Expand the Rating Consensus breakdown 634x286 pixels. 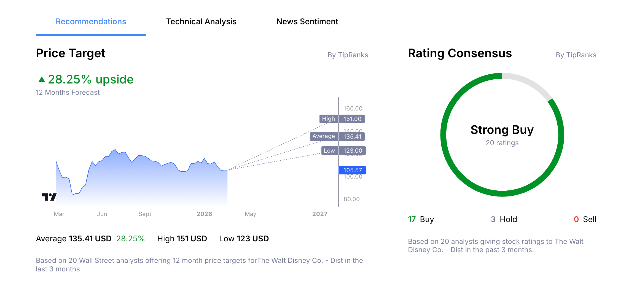click(x=460, y=53)
